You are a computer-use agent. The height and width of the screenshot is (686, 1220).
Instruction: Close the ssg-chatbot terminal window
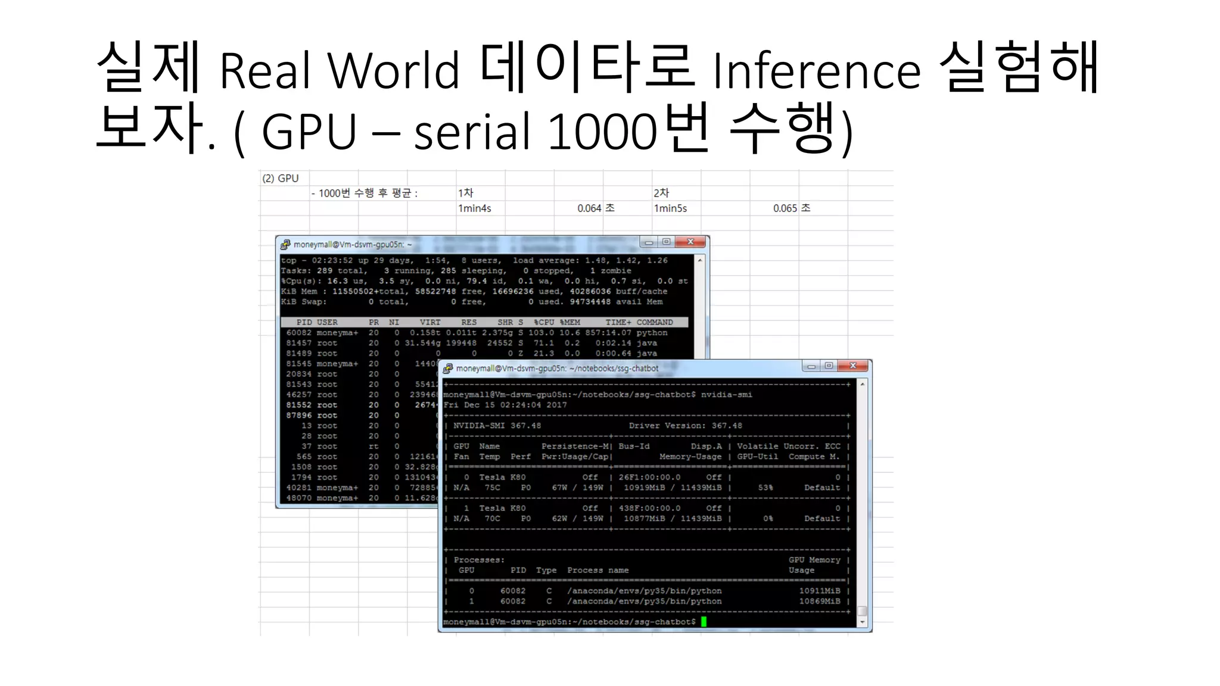click(853, 366)
